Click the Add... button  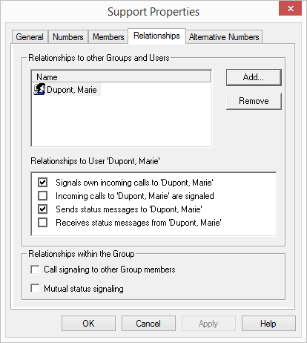[254, 77]
